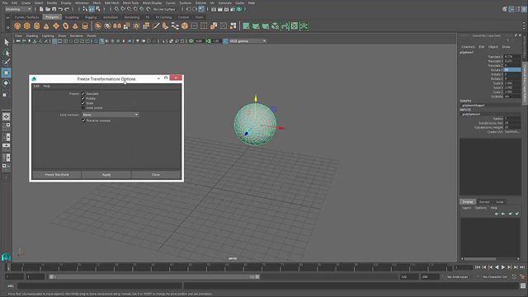Click the Apply button
This screenshot has width=528, height=297.
pos(106,175)
